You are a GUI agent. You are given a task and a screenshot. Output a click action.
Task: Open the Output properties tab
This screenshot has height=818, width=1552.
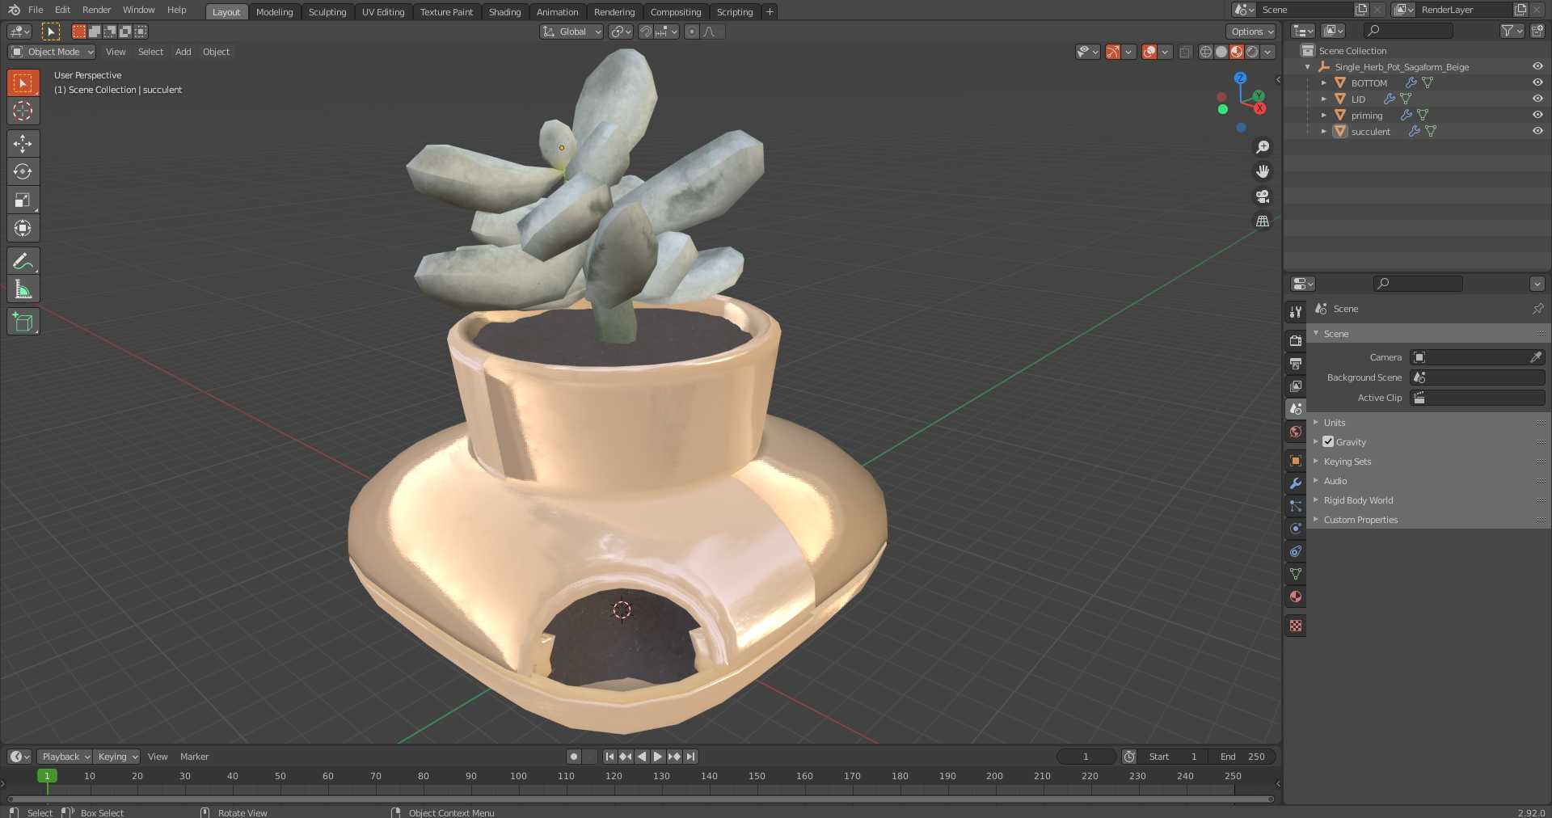coord(1296,363)
